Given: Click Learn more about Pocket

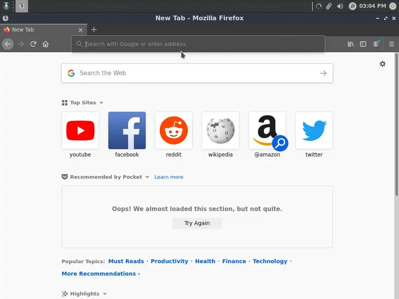Looking at the screenshot, I should tap(169, 177).
